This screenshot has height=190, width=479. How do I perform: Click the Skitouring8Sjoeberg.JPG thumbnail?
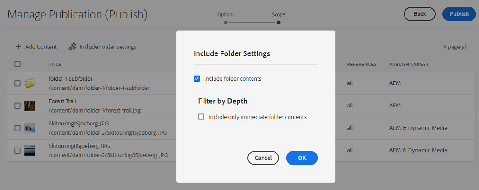[30, 150]
